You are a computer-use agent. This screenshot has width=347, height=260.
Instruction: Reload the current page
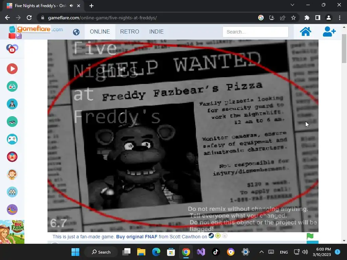click(29, 18)
